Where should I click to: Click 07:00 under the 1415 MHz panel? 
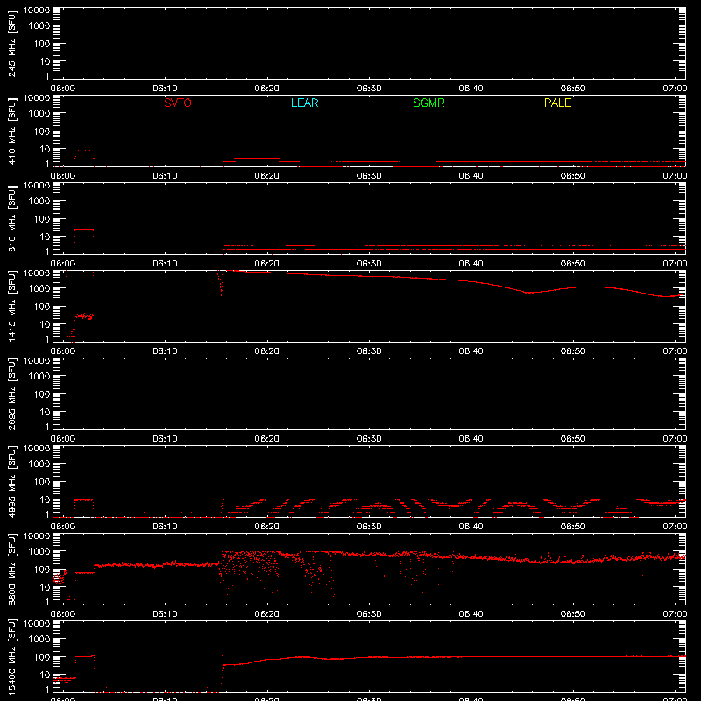click(x=675, y=351)
